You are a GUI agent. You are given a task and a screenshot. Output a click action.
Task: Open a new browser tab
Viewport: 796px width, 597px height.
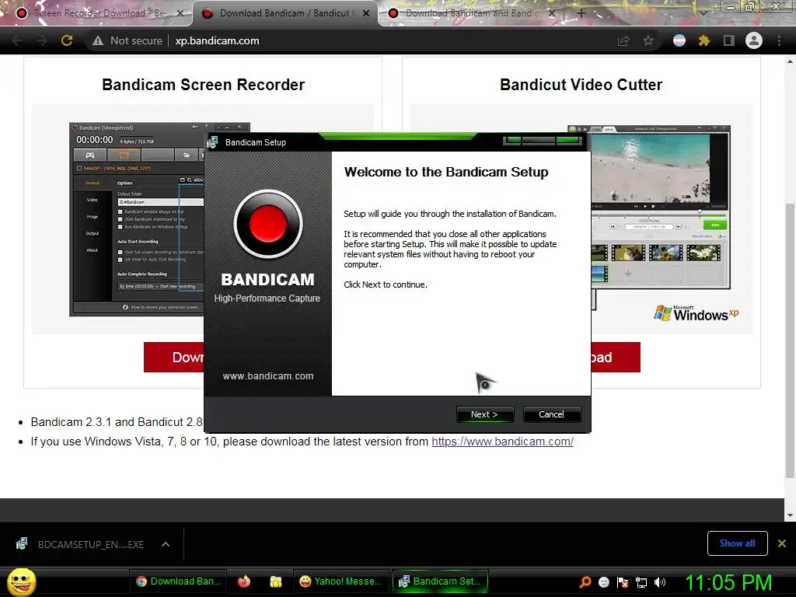pyautogui.click(x=581, y=13)
